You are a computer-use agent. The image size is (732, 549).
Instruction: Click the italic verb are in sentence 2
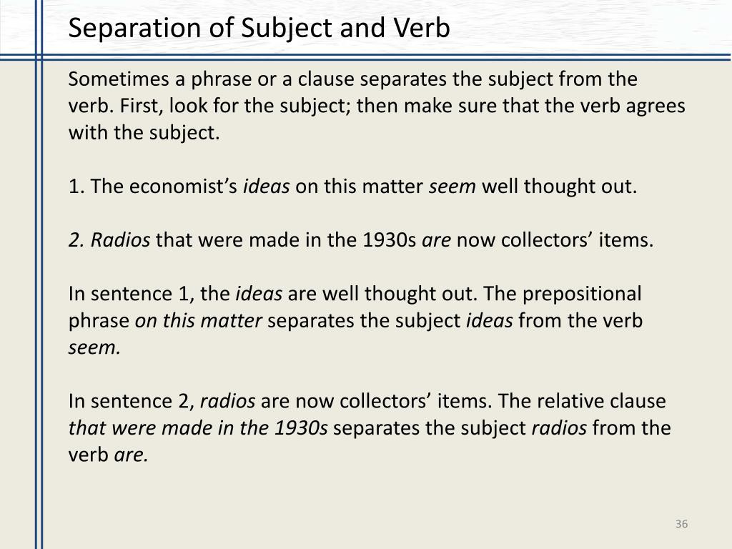click(436, 240)
